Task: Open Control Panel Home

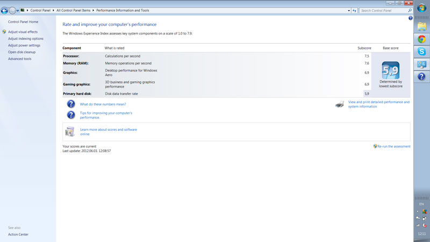Action: click(23, 22)
